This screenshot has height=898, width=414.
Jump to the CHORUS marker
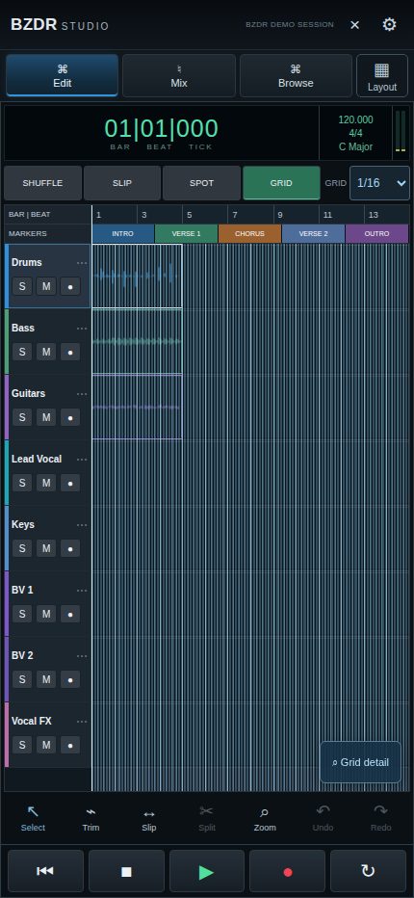(249, 234)
